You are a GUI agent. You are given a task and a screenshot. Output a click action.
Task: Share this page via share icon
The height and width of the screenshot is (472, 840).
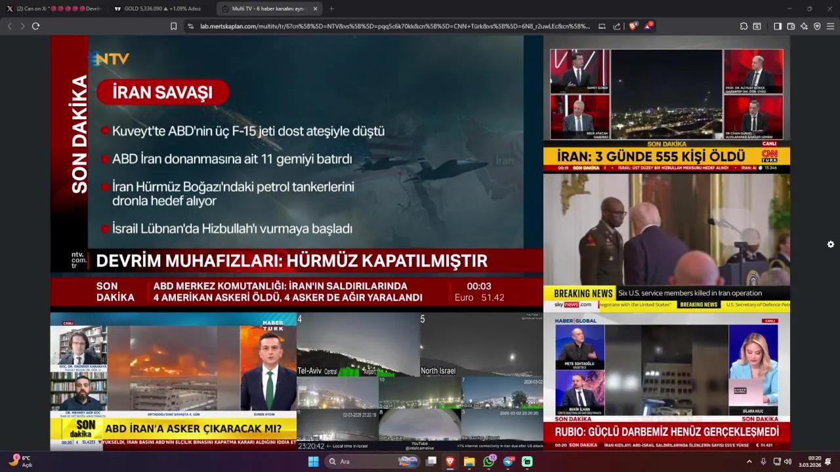pos(617,26)
